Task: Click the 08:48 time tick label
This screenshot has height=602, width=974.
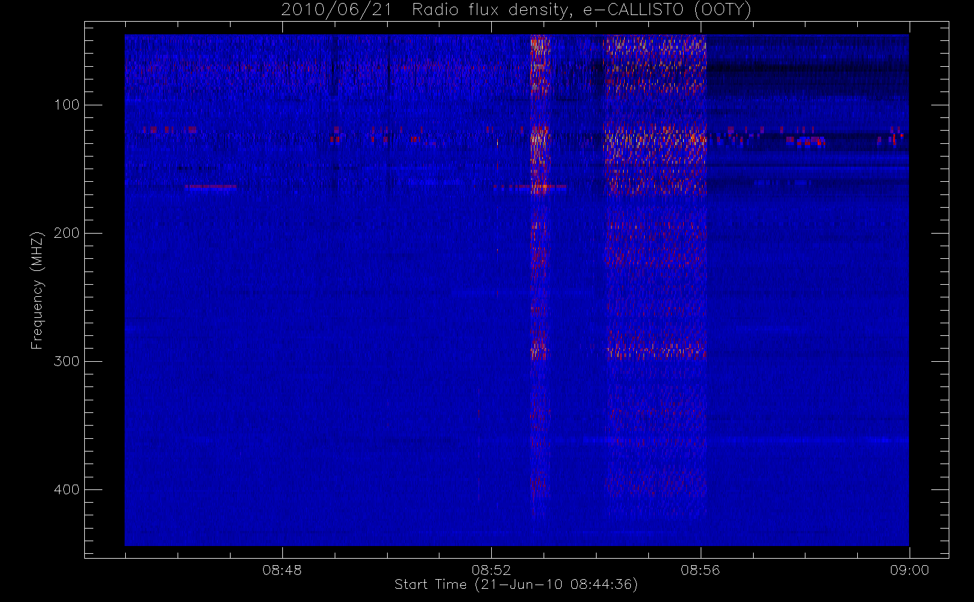Action: click(282, 570)
